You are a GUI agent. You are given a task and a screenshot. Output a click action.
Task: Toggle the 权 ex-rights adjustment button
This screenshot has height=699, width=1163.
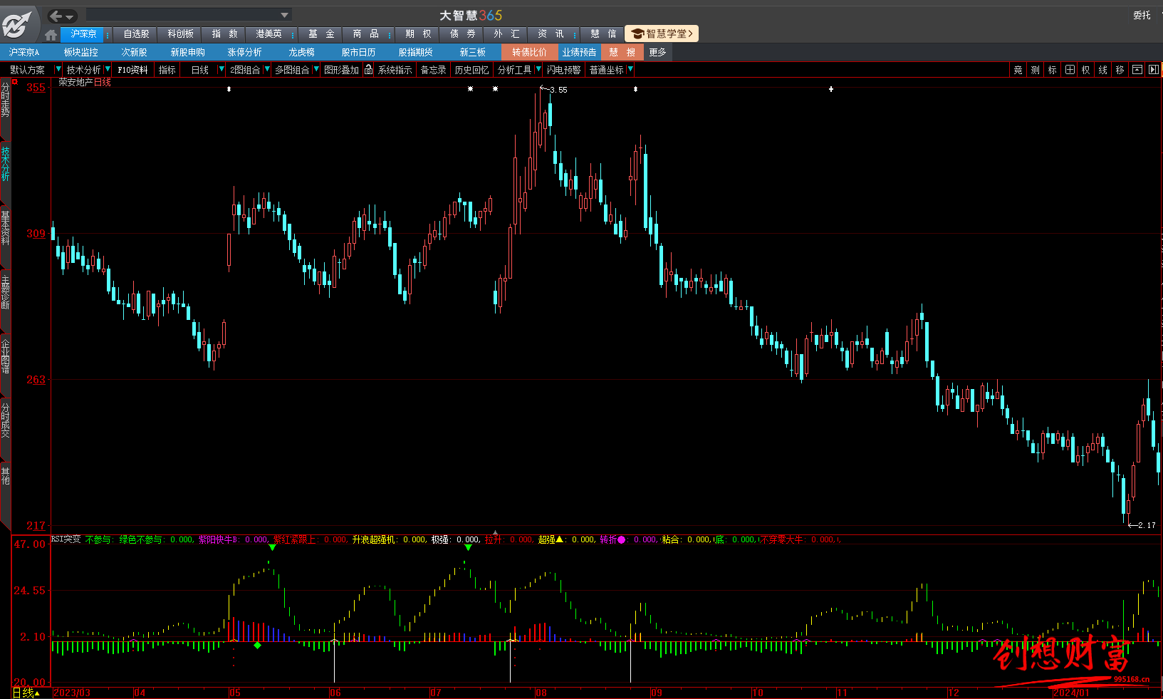coord(1086,70)
